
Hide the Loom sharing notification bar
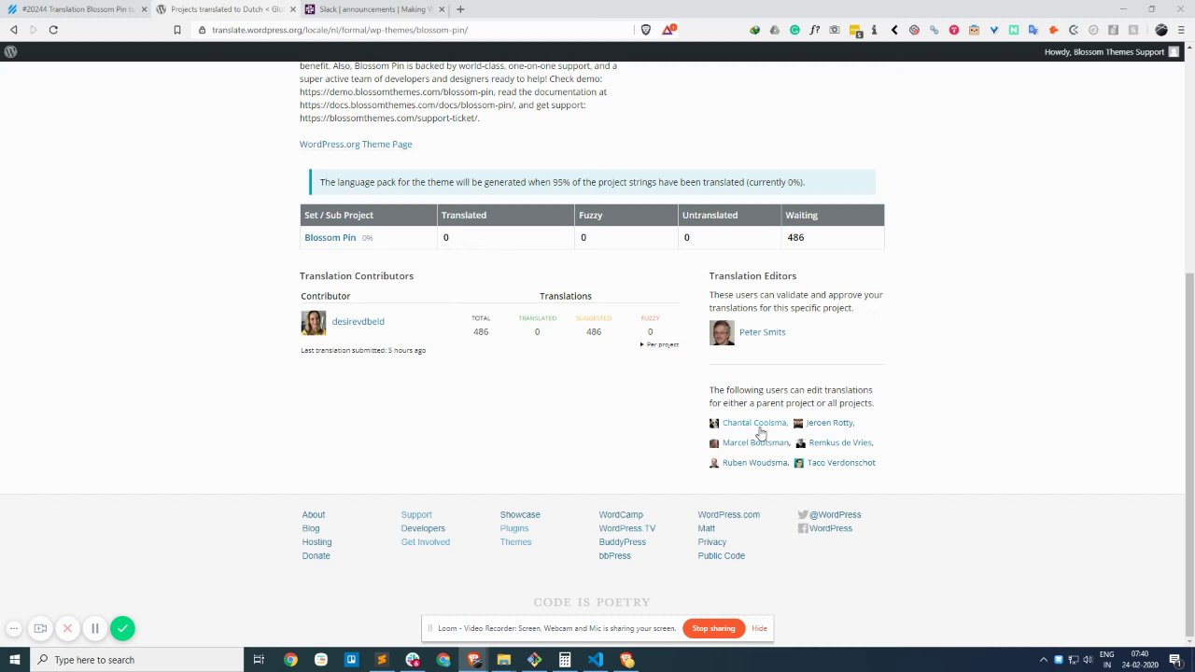[x=759, y=628]
